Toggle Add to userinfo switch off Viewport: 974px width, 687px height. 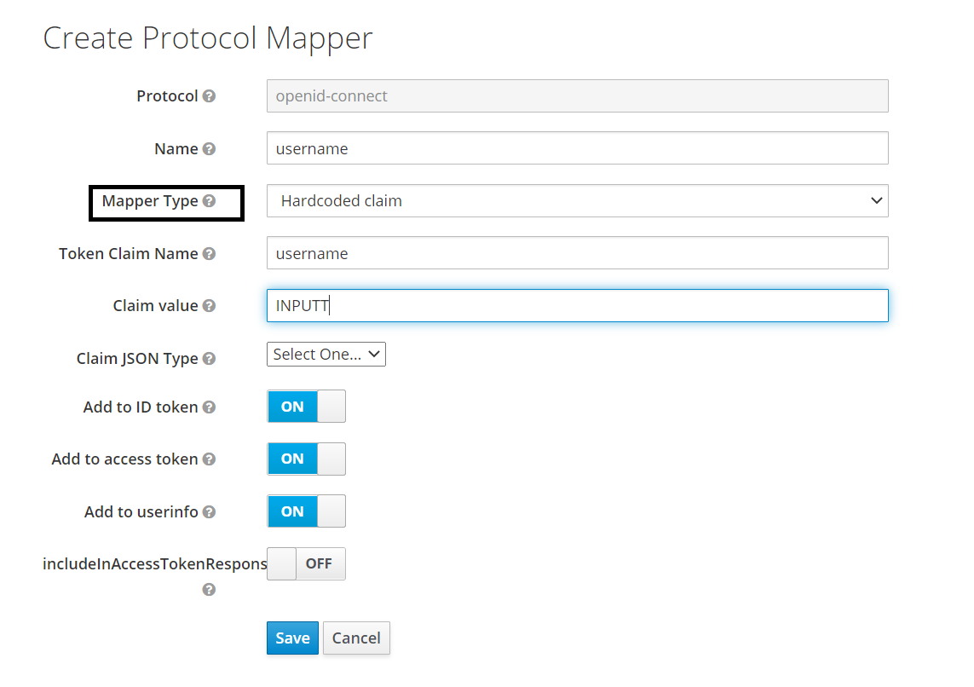click(306, 511)
